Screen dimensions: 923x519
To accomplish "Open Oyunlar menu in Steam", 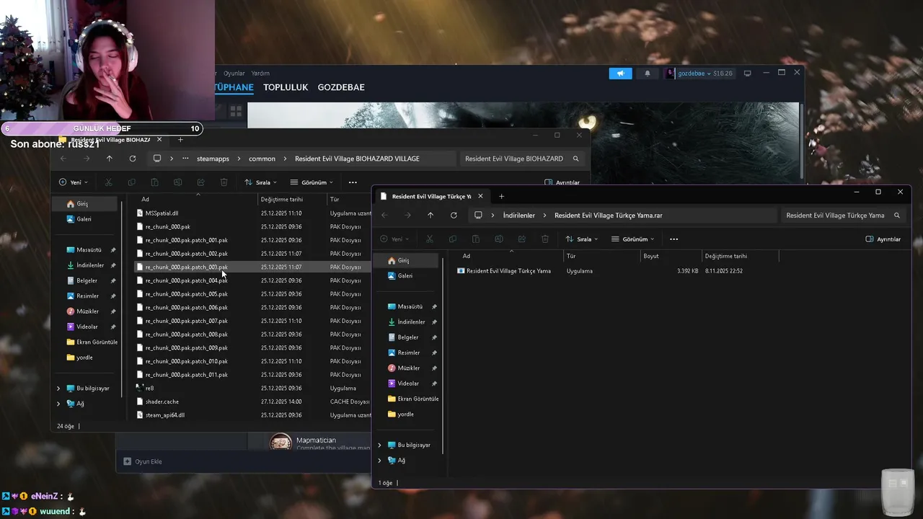I will pos(234,74).
